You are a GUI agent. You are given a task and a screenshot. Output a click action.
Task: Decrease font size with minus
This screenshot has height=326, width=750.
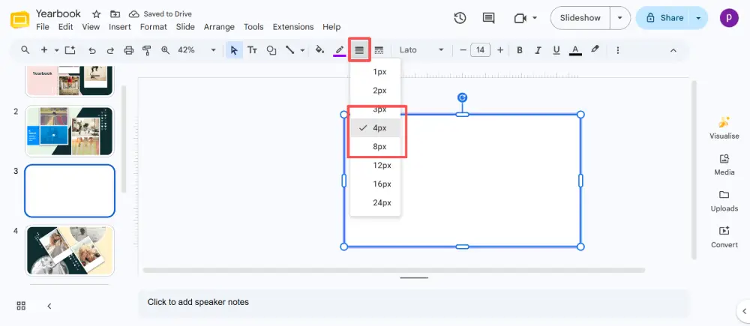[463, 50]
